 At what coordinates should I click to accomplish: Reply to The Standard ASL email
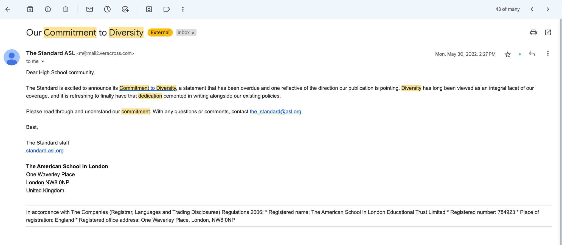(x=532, y=54)
